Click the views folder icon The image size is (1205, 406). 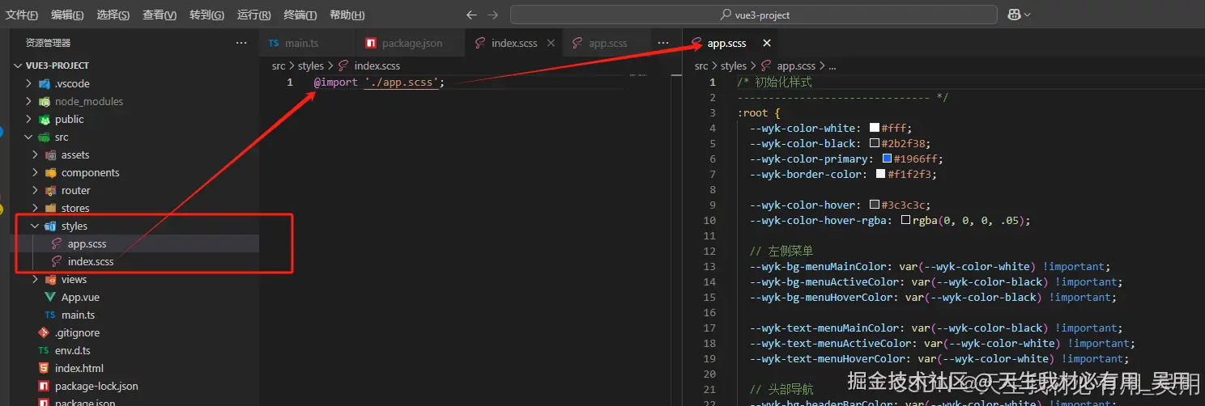(x=50, y=279)
